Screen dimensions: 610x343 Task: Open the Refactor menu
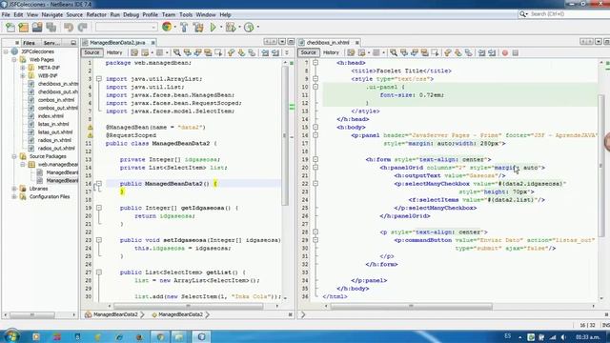coord(96,15)
